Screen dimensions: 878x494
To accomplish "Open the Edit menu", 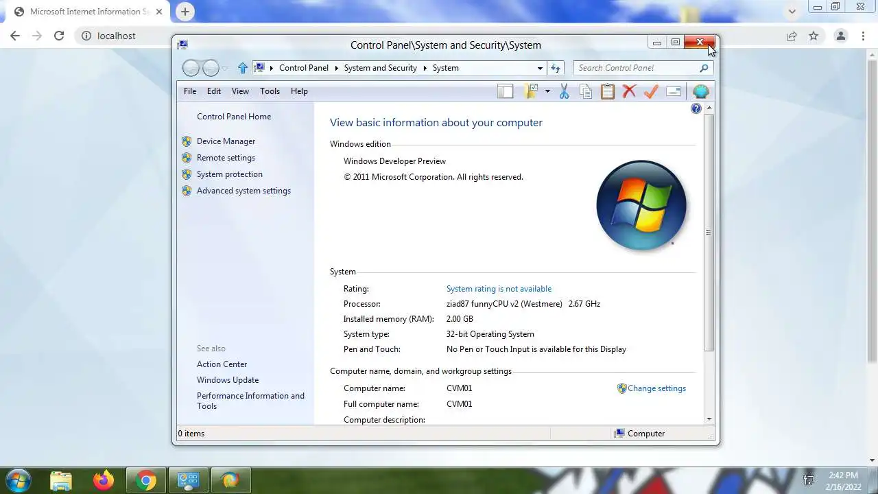I will [x=214, y=91].
